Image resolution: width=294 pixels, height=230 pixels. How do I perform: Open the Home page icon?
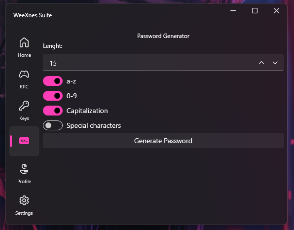[24, 42]
